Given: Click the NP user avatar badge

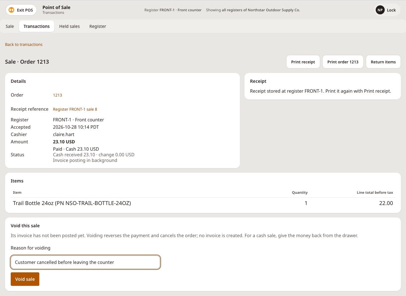Looking at the screenshot, I should click(380, 10).
